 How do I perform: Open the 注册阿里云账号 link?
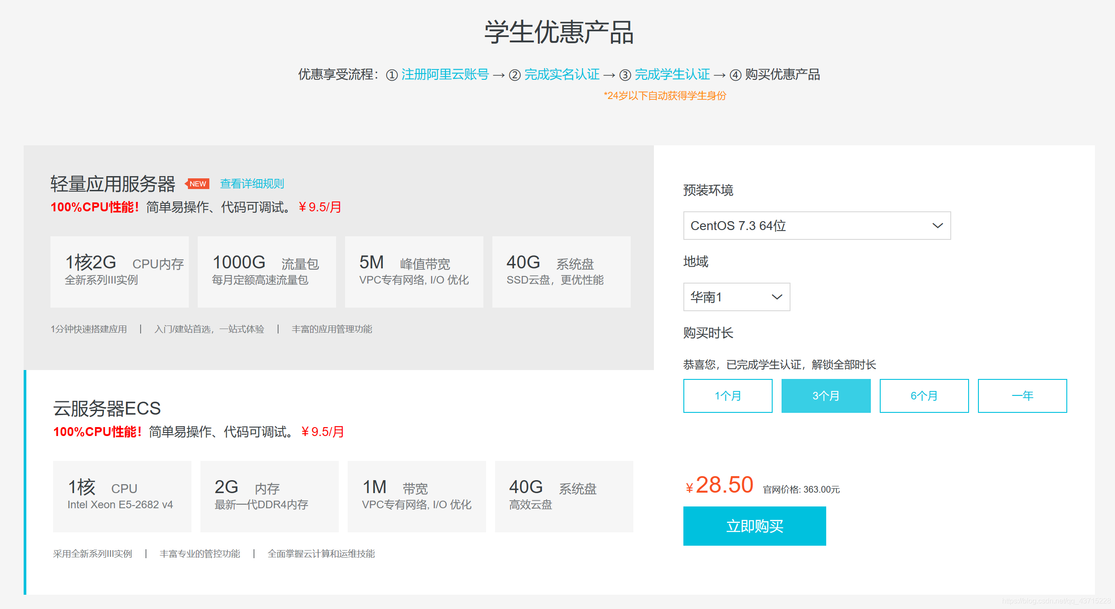click(x=445, y=74)
